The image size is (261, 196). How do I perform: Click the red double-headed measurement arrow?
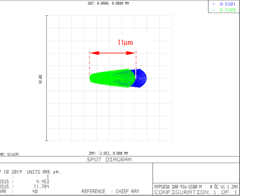tap(113, 53)
